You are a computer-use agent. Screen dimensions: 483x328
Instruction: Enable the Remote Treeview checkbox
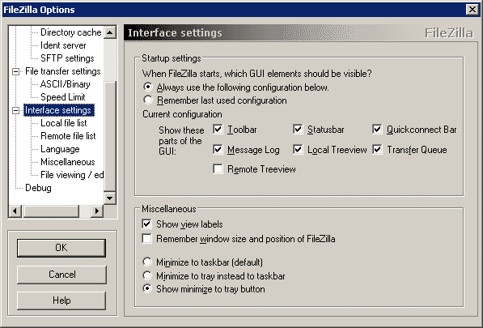point(218,169)
